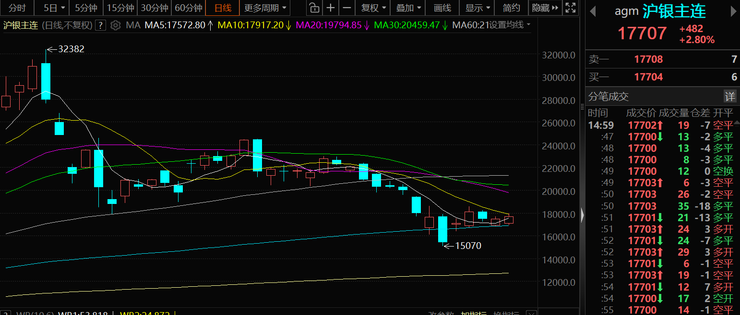Toggle the 隐藏 side panel button

(545, 8)
